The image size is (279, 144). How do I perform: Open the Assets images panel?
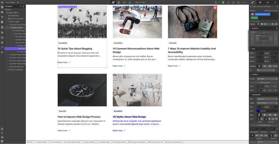click(x=2, y=38)
